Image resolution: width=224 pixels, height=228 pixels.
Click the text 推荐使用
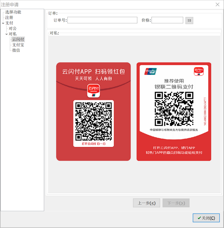[174, 81]
